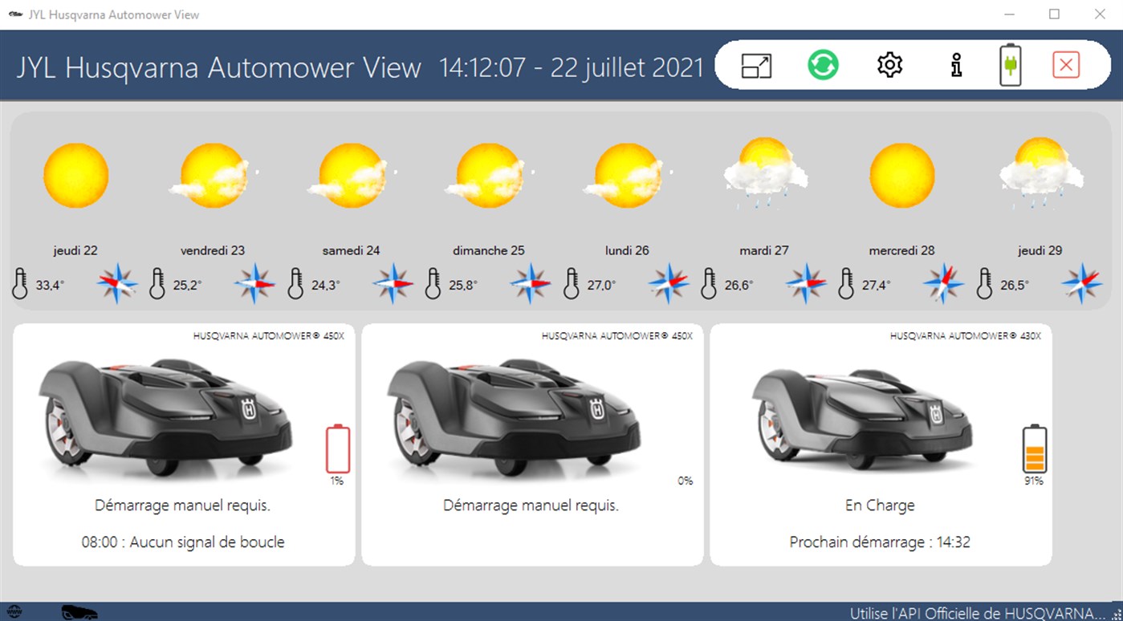Refresh data with the green sync icon
The image size is (1123, 621).
[x=823, y=65]
